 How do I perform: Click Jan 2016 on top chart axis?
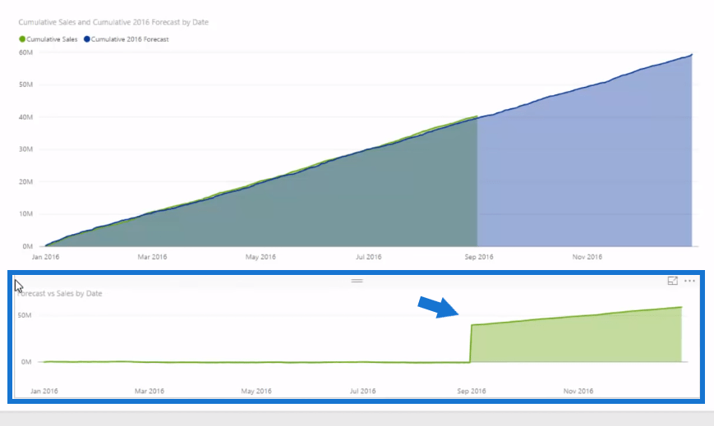[x=45, y=257]
